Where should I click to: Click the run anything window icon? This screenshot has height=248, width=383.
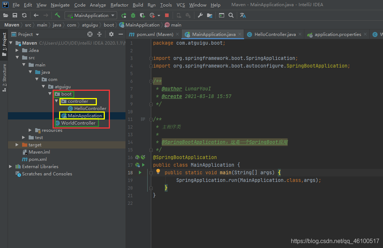[222, 15]
